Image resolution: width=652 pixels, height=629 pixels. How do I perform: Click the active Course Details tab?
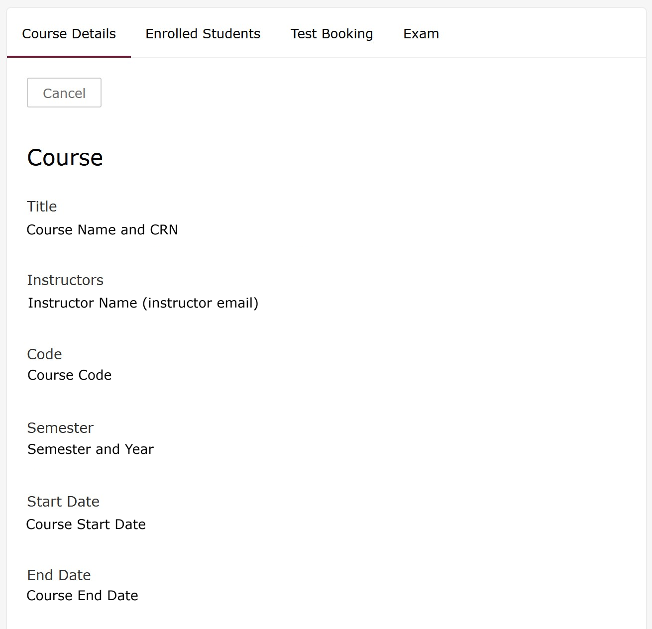pyautogui.click(x=69, y=34)
